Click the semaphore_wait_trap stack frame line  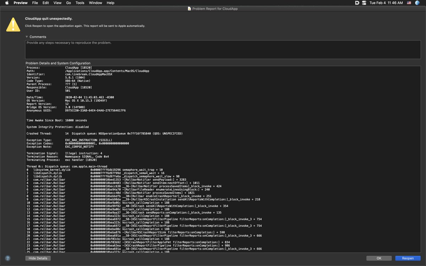(94, 170)
